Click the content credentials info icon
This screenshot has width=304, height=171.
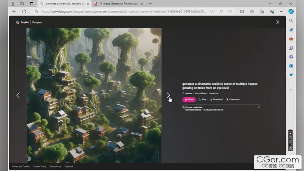tap(258, 107)
